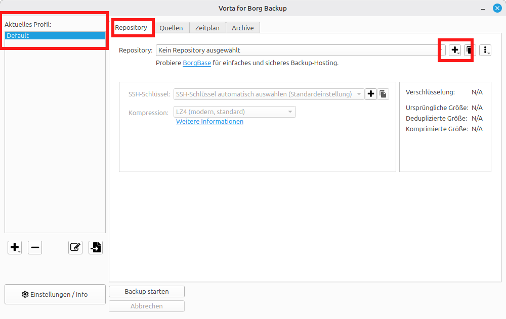Viewport: 506px width, 319px height.
Task: Switch to Repository tab
Action: coord(131,28)
